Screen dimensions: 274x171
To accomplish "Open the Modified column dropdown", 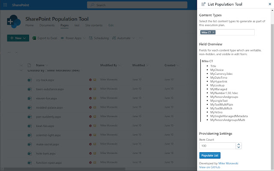I will (x=147, y=65).
